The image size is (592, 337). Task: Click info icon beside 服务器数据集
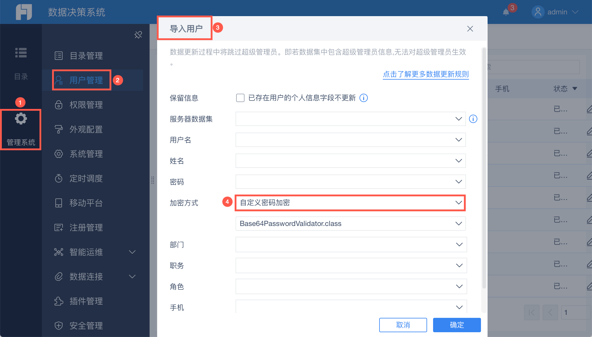473,119
